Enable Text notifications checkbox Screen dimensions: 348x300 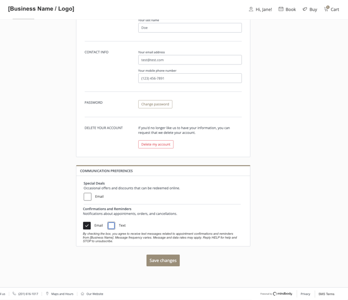pyautogui.click(x=111, y=225)
